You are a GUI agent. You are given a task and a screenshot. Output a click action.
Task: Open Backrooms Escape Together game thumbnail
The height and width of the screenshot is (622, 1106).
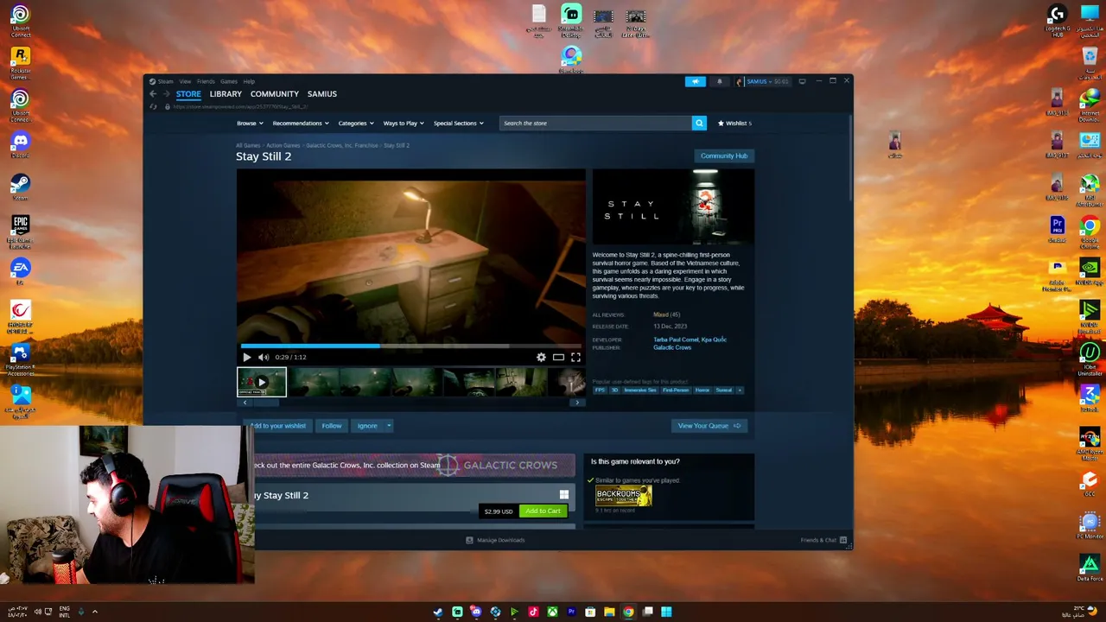tap(623, 495)
